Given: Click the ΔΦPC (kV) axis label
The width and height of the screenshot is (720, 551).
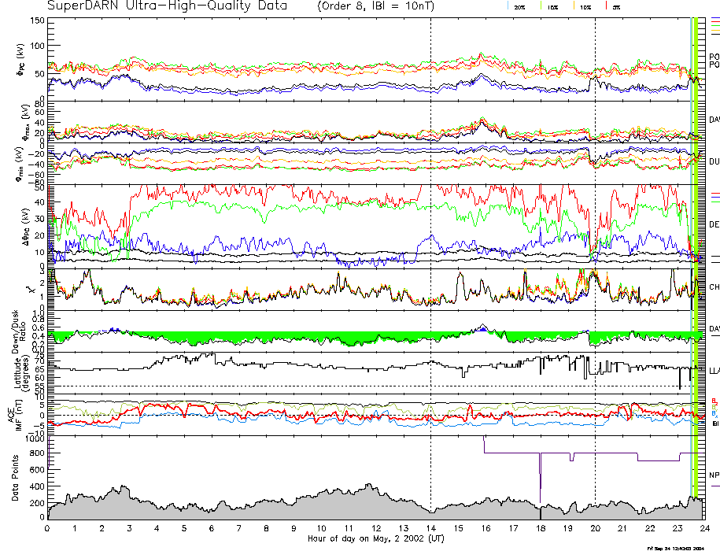Looking at the screenshot, I should tap(20, 224).
